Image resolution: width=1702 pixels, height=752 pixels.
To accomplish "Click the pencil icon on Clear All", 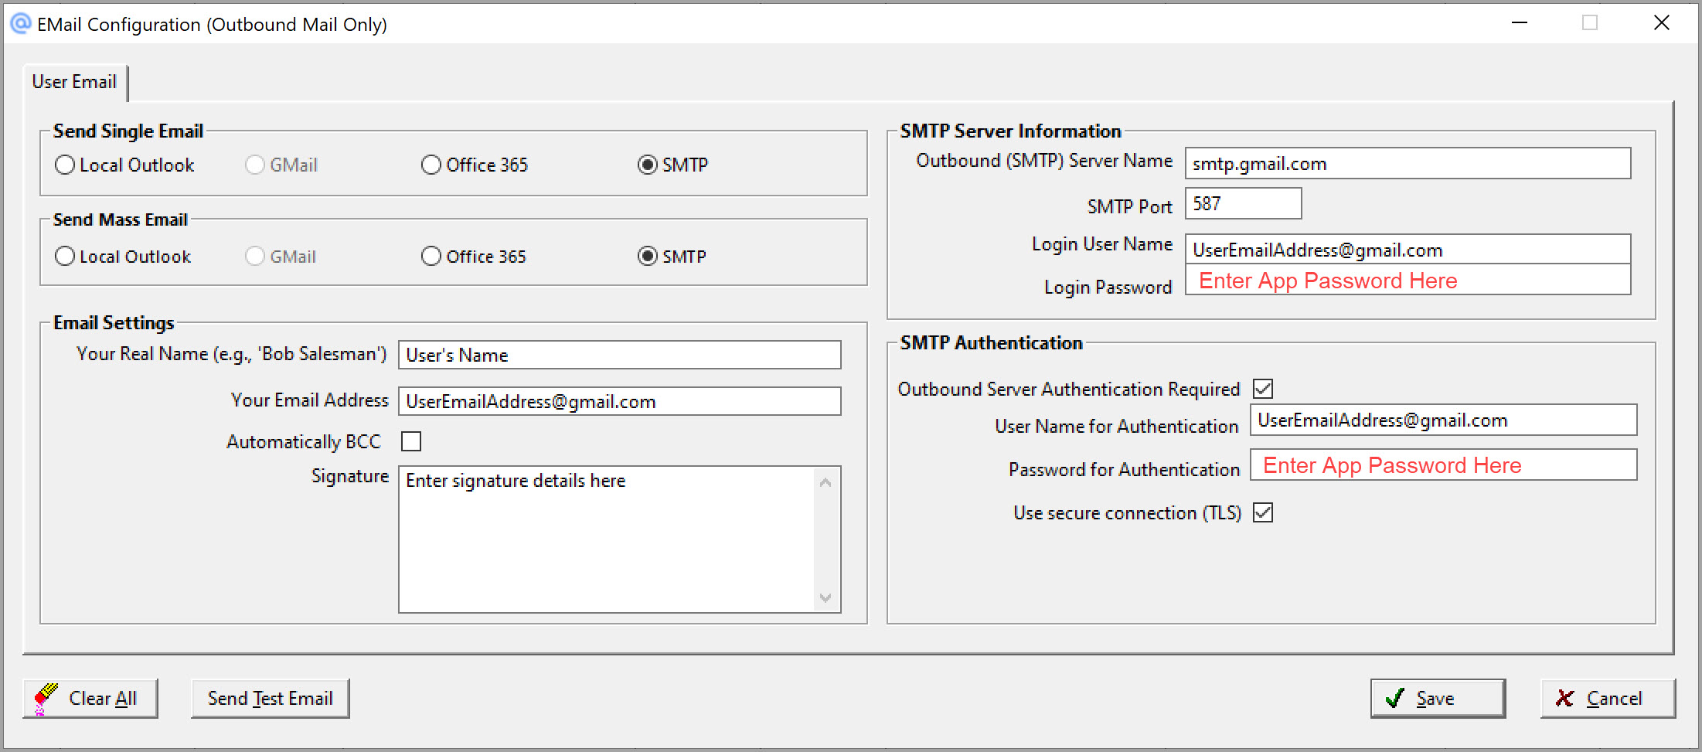I will click(x=46, y=697).
